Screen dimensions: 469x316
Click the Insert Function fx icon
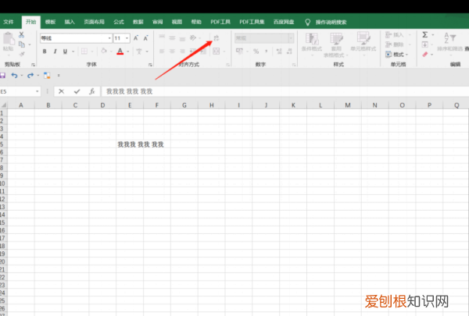[91, 91]
